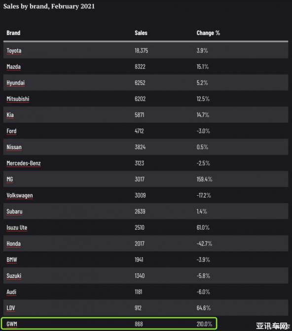
Task: Click the Sales column header
Action: click(141, 33)
